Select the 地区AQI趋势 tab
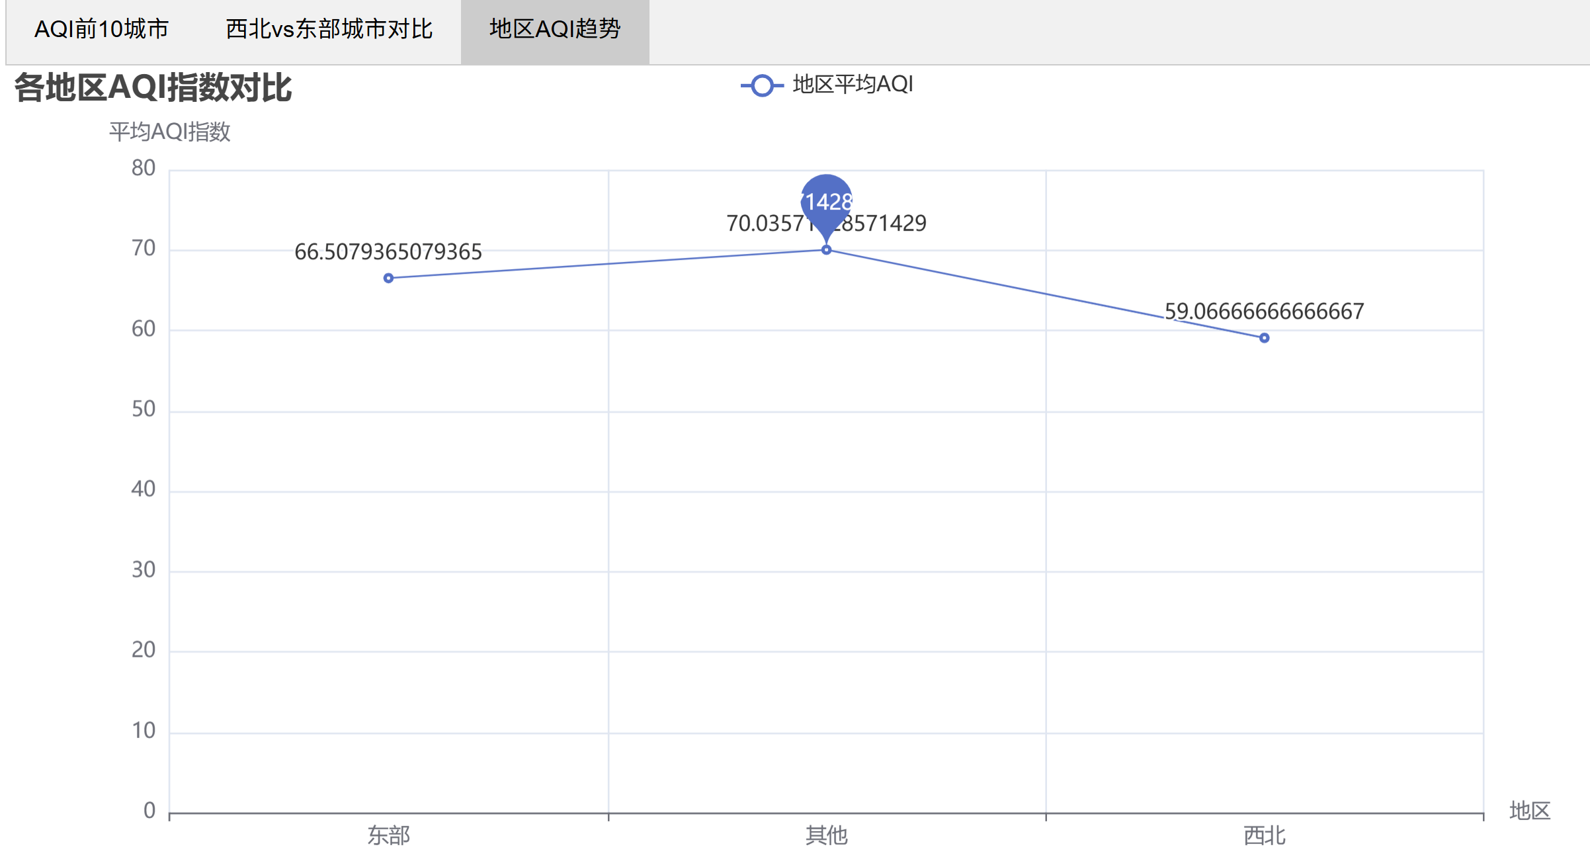Image resolution: width=1590 pixels, height=865 pixels. (x=555, y=30)
